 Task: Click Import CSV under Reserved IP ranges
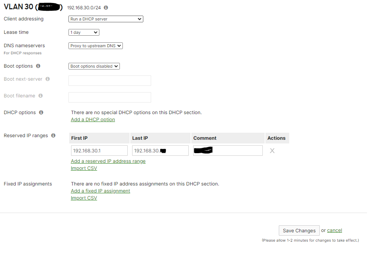[x=84, y=168]
